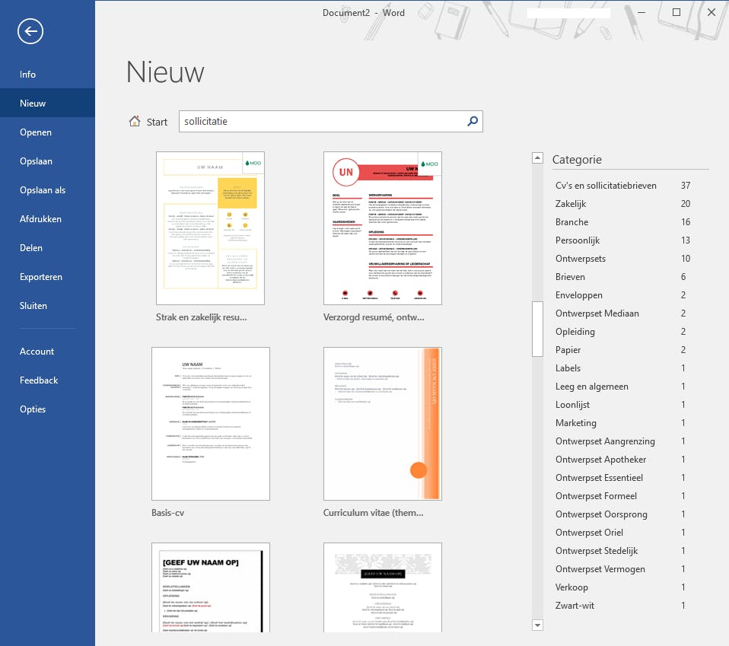Choose the Basis-cv template
729x646 pixels.
coord(211,424)
